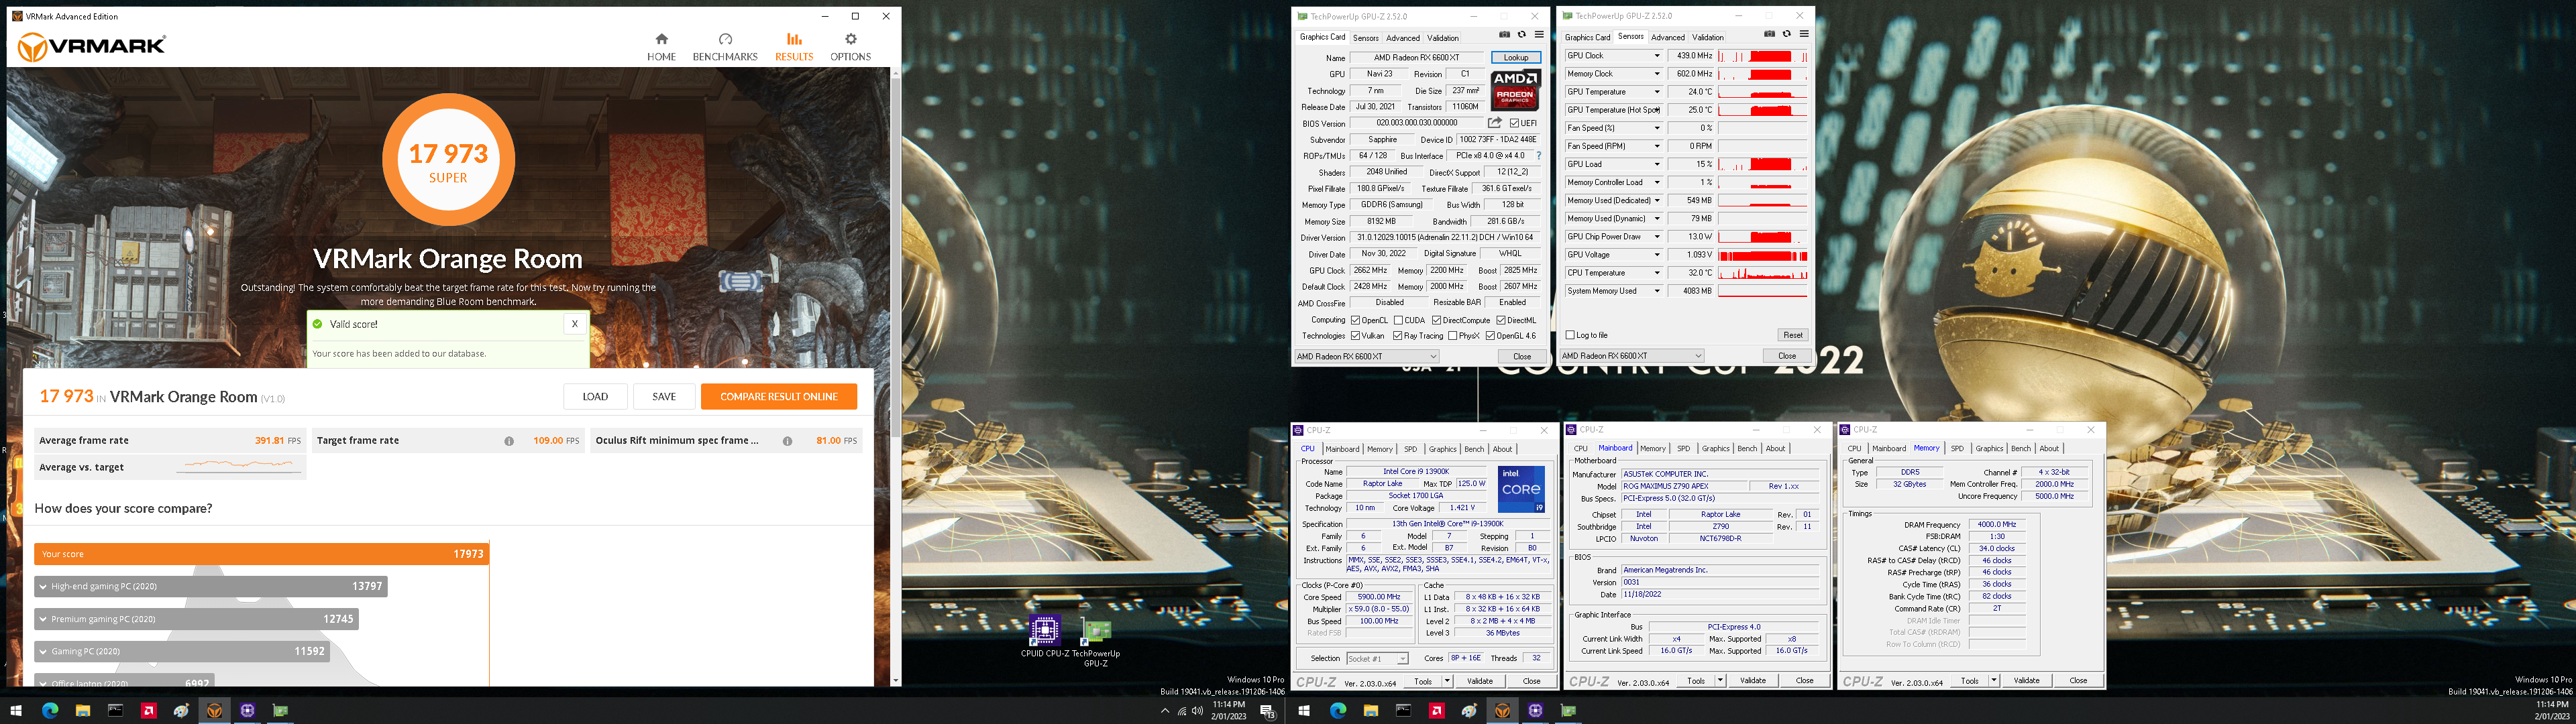Open hamburger menu in GPU-Z Sensors window
This screenshot has width=2576, height=724.
1804,35
